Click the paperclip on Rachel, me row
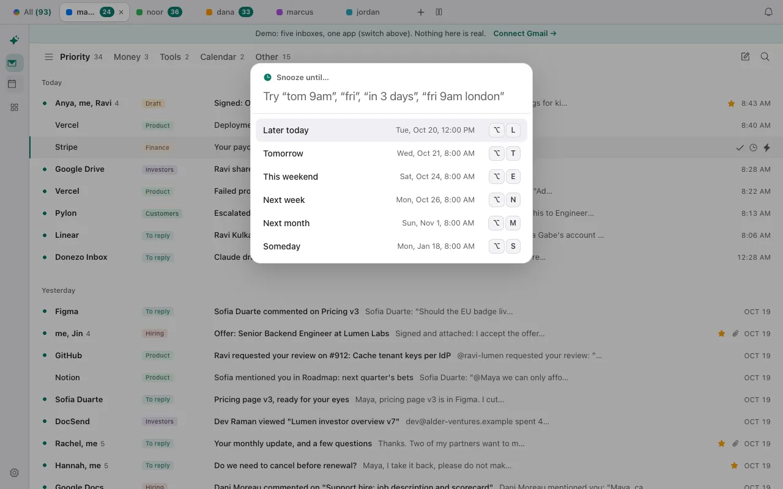Viewport: 783px width, 489px height. (735, 444)
